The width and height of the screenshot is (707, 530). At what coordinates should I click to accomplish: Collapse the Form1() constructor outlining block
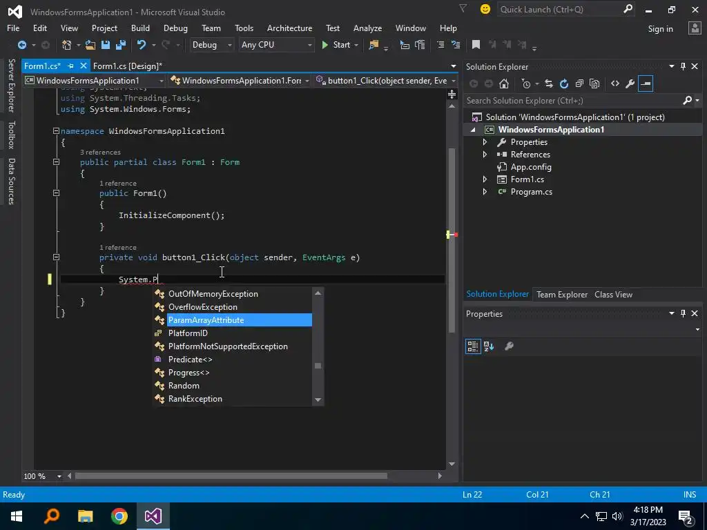[56, 193]
